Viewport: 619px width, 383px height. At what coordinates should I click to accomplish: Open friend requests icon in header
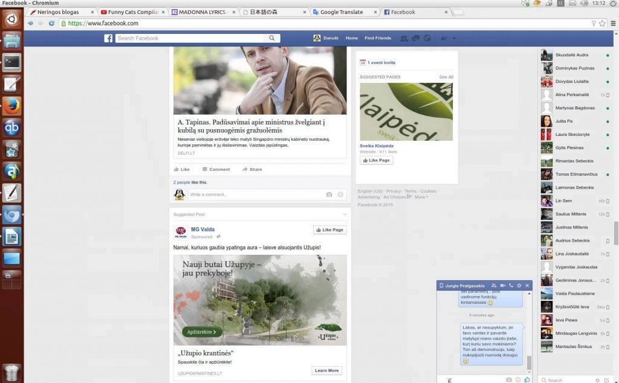pyautogui.click(x=404, y=38)
